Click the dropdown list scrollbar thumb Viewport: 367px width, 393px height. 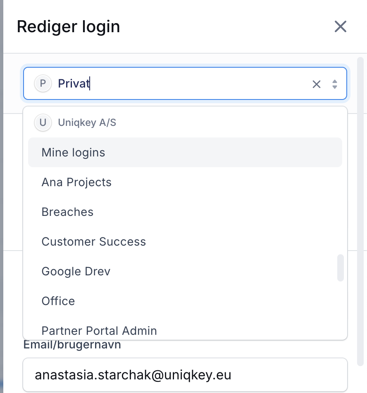(341, 268)
